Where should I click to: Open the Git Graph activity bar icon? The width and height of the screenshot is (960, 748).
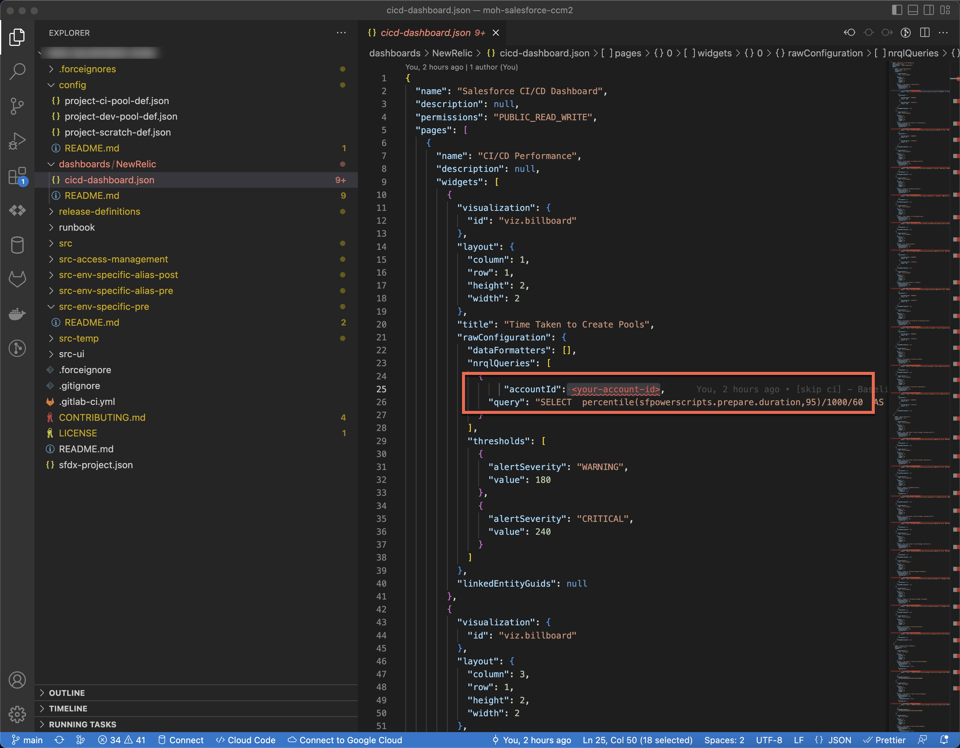17,349
